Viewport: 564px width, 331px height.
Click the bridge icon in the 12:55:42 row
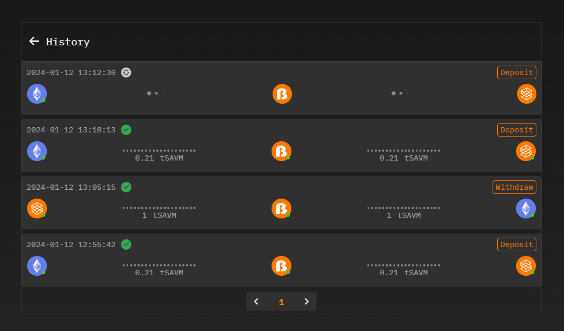(281, 266)
